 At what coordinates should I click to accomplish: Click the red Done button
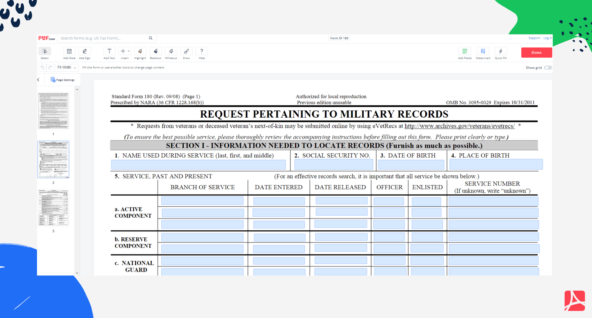[536, 53]
